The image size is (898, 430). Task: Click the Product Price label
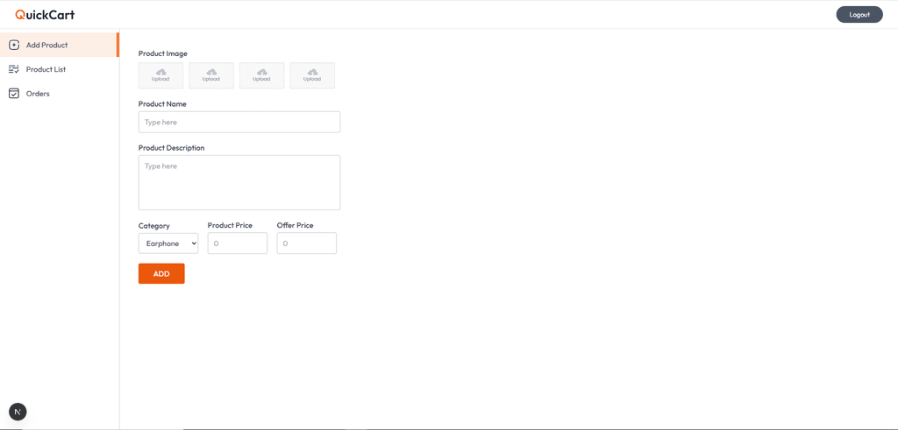[231, 225]
